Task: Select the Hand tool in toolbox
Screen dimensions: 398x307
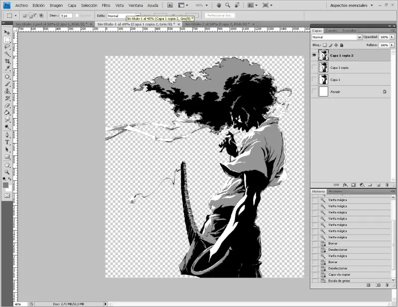Action: coord(7,165)
